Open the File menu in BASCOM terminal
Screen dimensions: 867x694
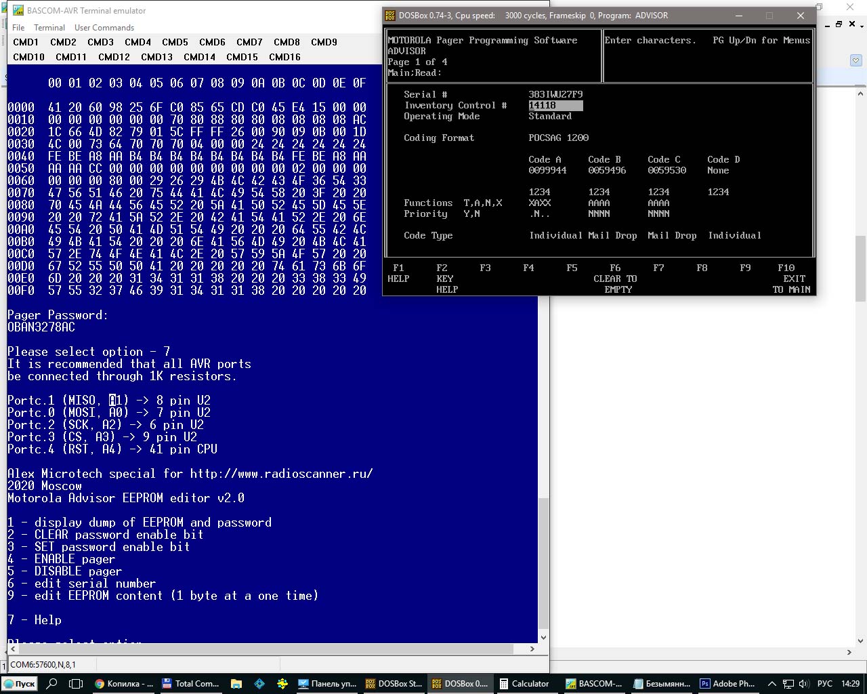pos(18,28)
